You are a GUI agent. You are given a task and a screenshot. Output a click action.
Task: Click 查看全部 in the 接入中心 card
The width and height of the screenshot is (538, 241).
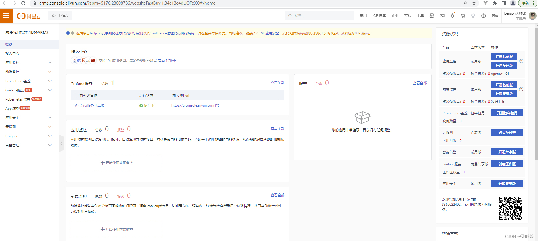[x=167, y=61]
